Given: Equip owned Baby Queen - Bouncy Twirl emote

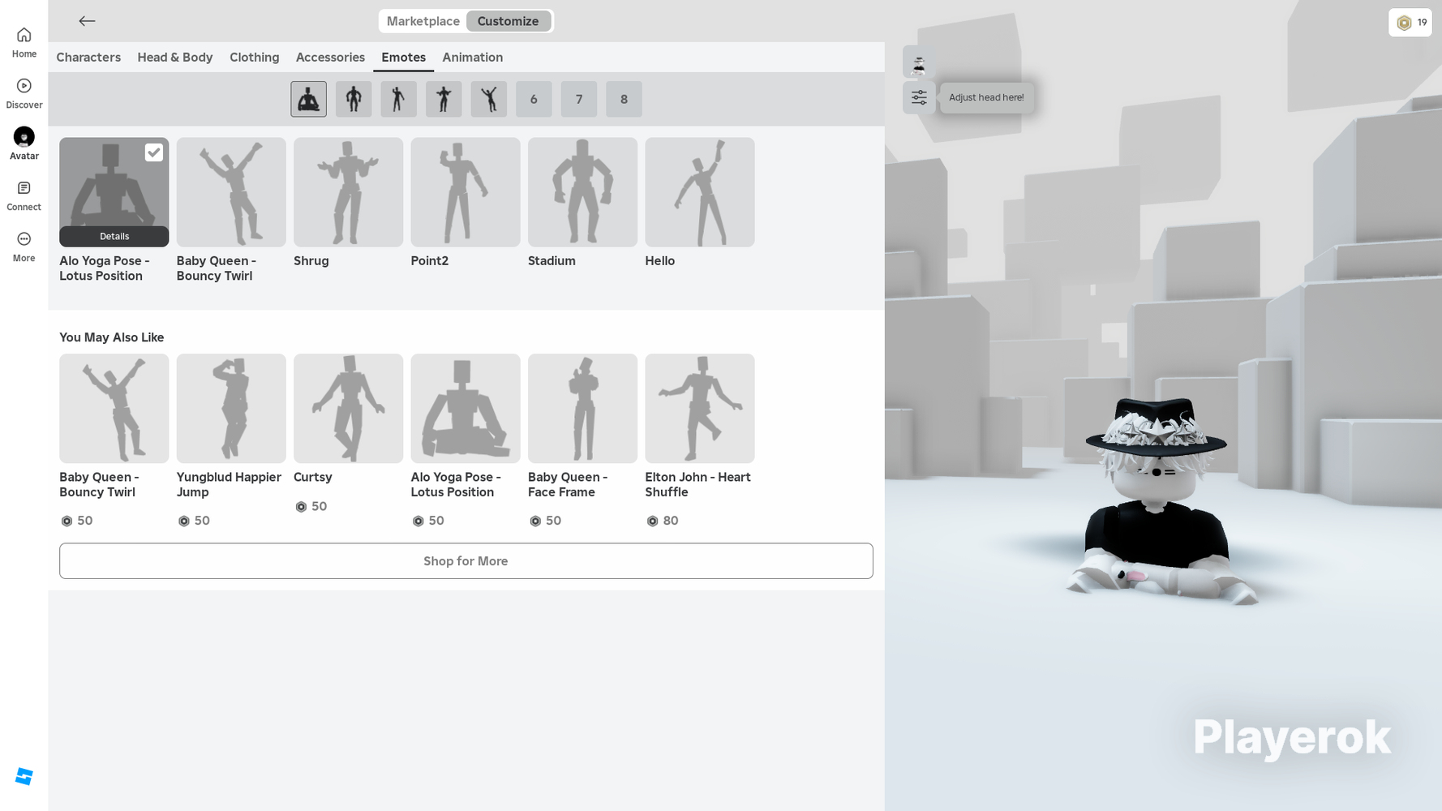Looking at the screenshot, I should click(231, 192).
